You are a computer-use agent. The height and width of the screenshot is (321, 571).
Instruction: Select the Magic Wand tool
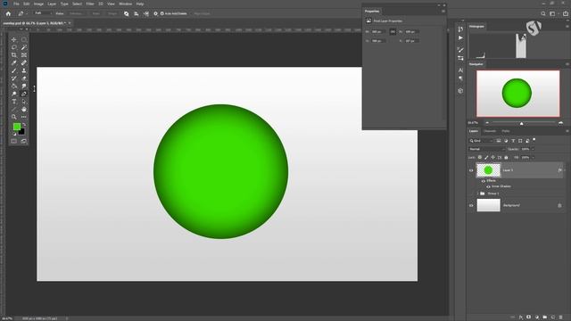(24, 47)
